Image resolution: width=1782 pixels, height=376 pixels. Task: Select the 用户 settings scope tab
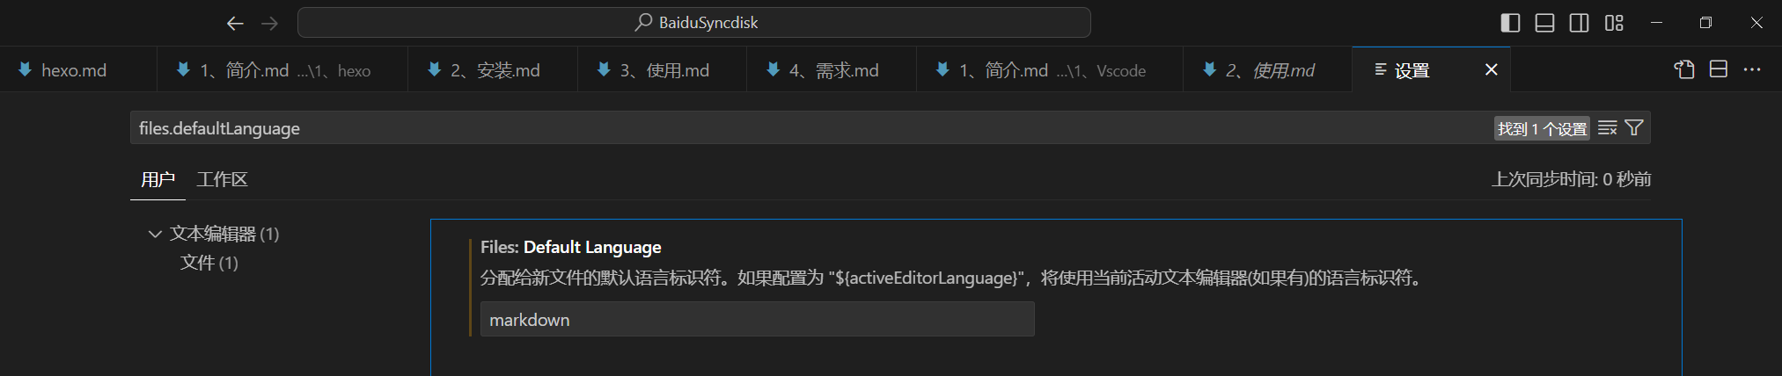158,179
